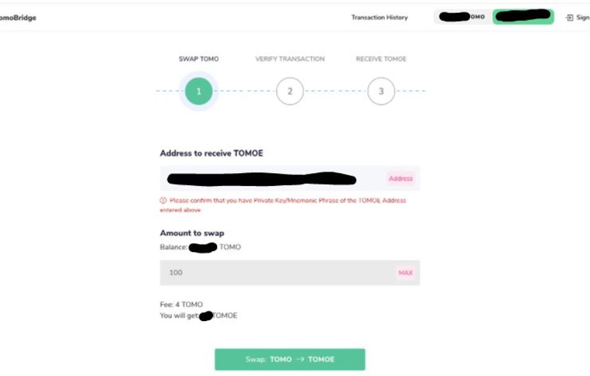This screenshot has height=376, width=590.
Task: Click the Swap TOMO to TOMOE button
Action: 290,359
